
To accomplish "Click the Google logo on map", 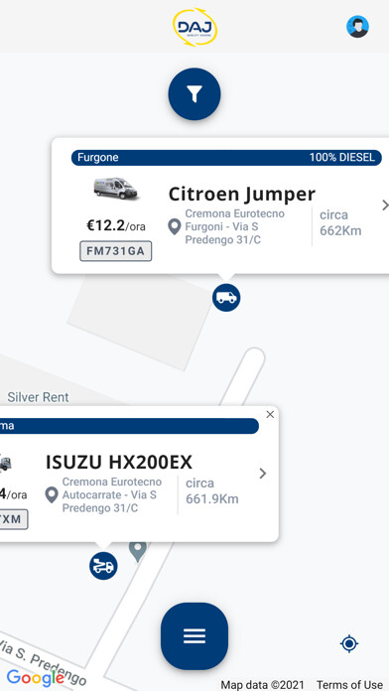I will [x=36, y=678].
